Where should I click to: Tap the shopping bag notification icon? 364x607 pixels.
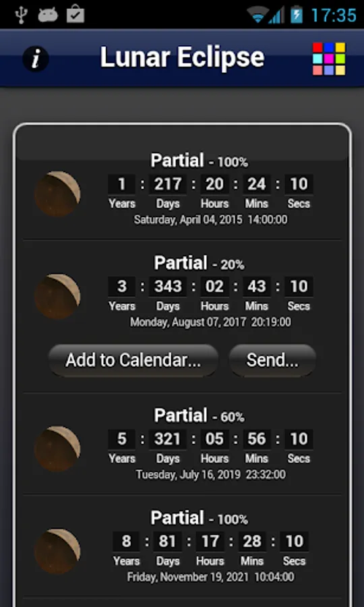pos(75,14)
